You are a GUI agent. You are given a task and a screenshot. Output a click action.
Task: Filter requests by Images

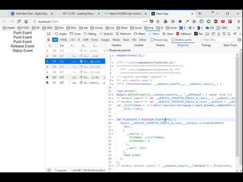coord(105,40)
